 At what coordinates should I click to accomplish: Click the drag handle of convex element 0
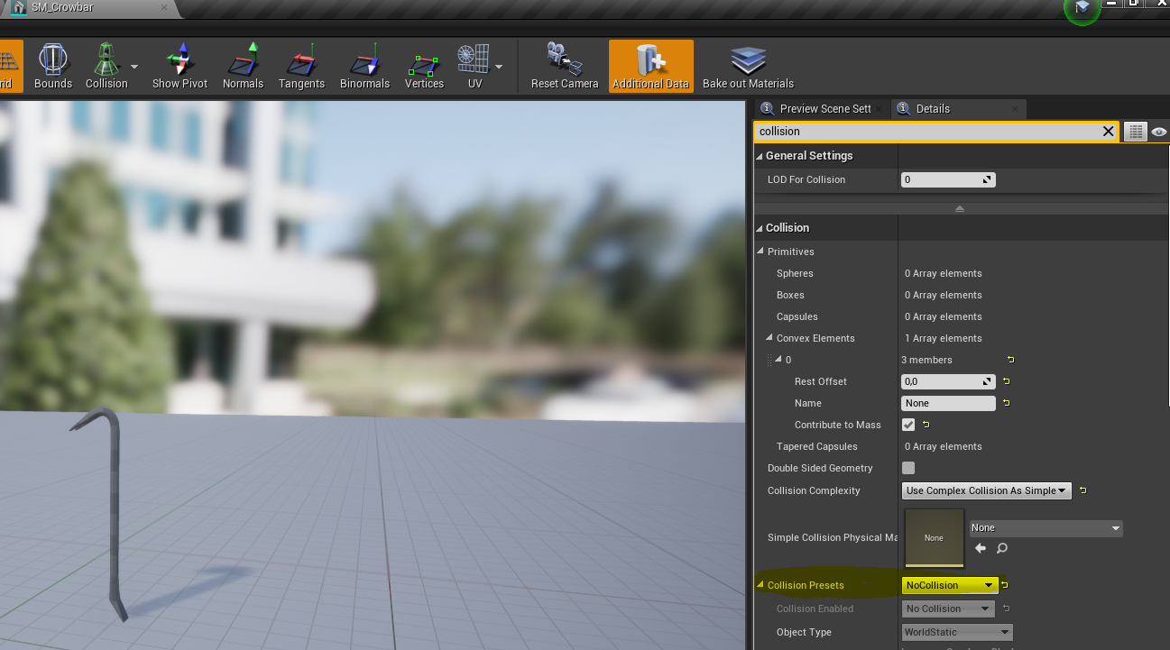[770, 360]
